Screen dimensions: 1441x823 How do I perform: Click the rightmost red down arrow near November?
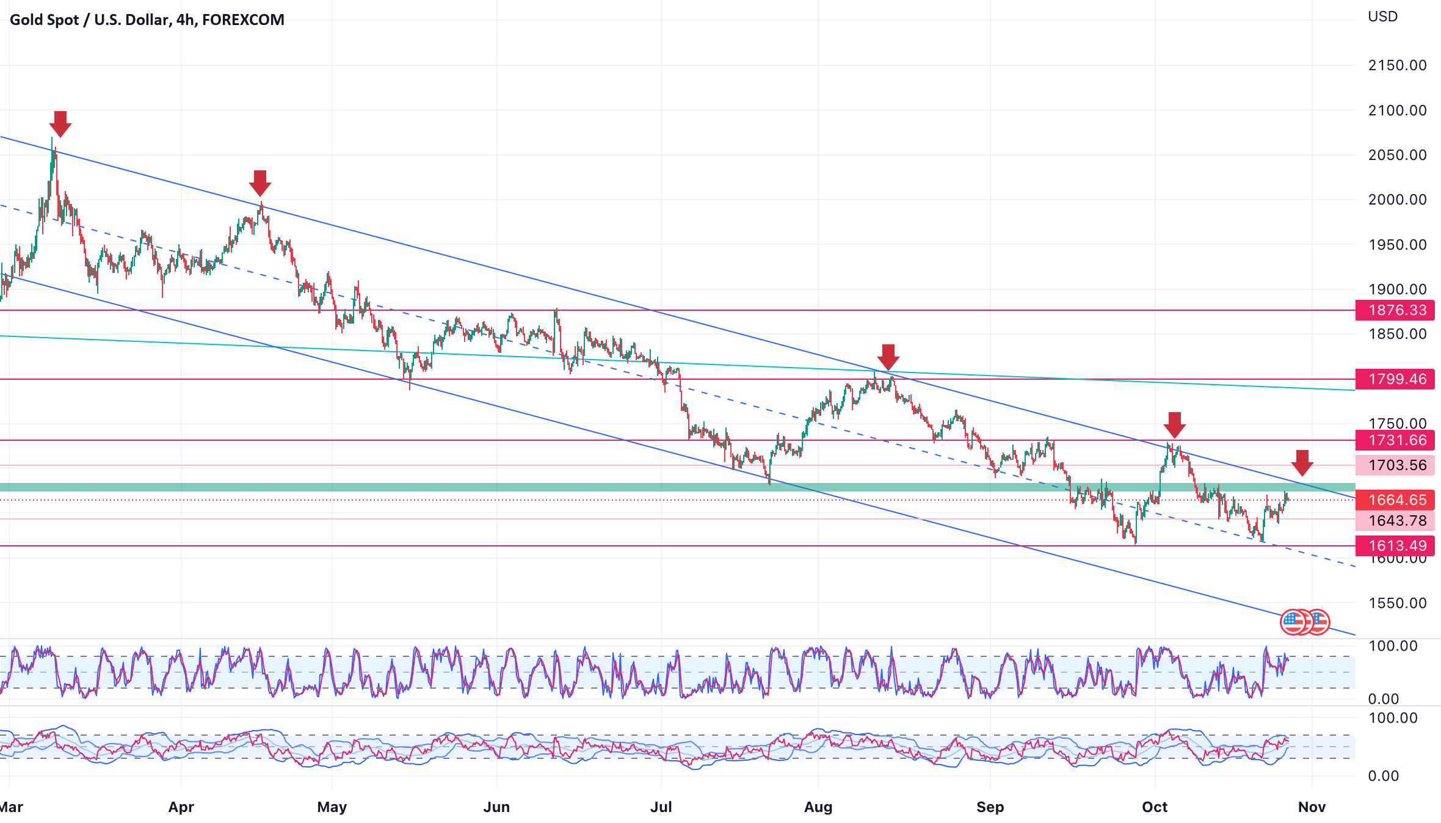point(1302,463)
